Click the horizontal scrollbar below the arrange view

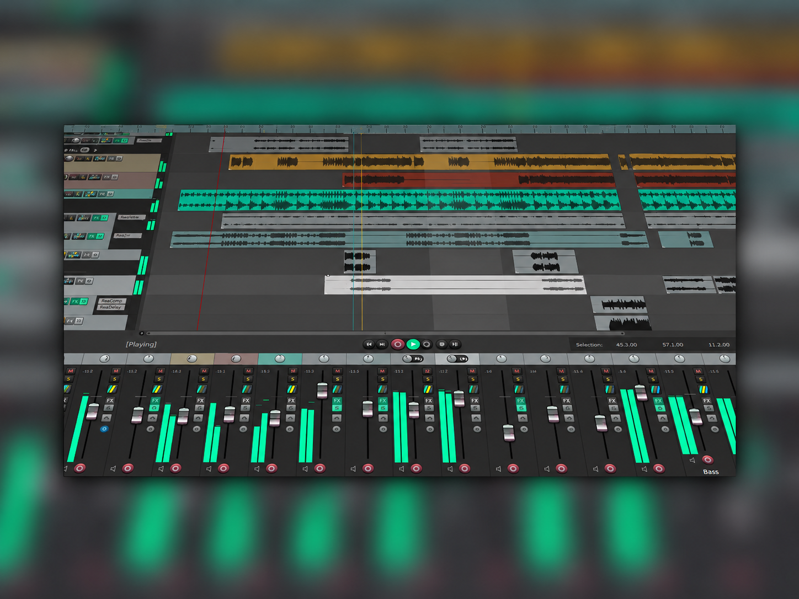click(385, 333)
